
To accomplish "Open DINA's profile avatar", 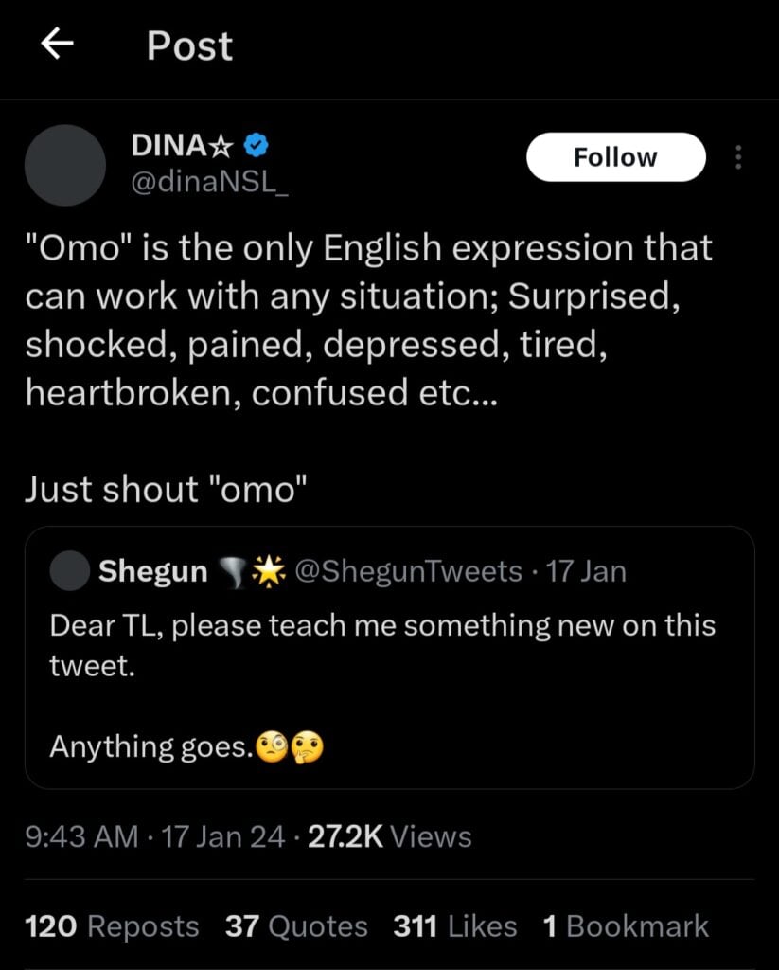I will click(65, 165).
